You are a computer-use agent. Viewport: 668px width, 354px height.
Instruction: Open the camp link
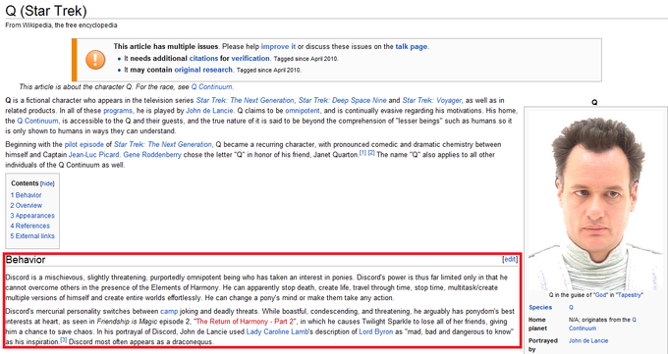click(169, 312)
